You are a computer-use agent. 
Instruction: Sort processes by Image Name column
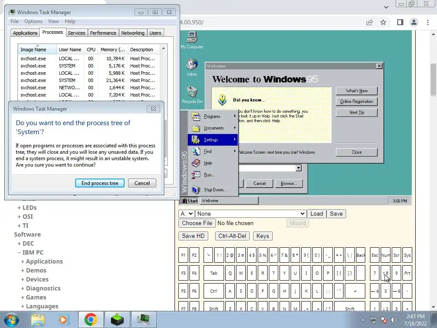37,50
